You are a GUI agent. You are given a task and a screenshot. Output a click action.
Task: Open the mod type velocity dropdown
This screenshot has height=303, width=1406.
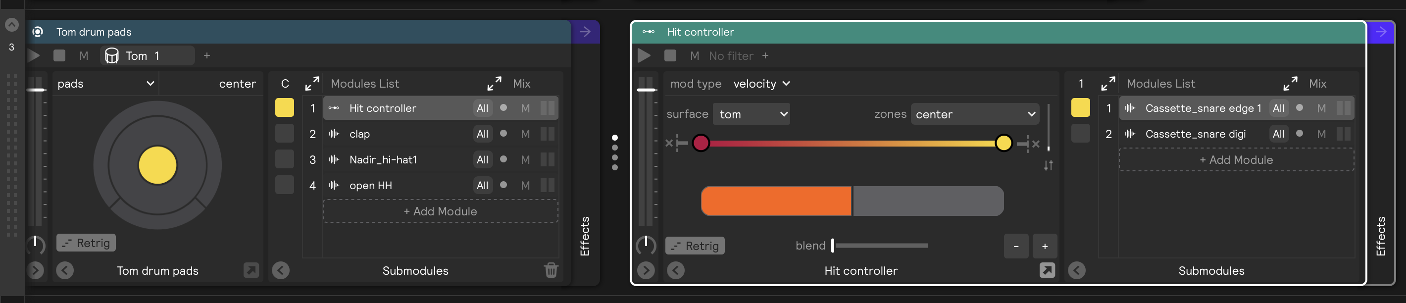pos(761,84)
